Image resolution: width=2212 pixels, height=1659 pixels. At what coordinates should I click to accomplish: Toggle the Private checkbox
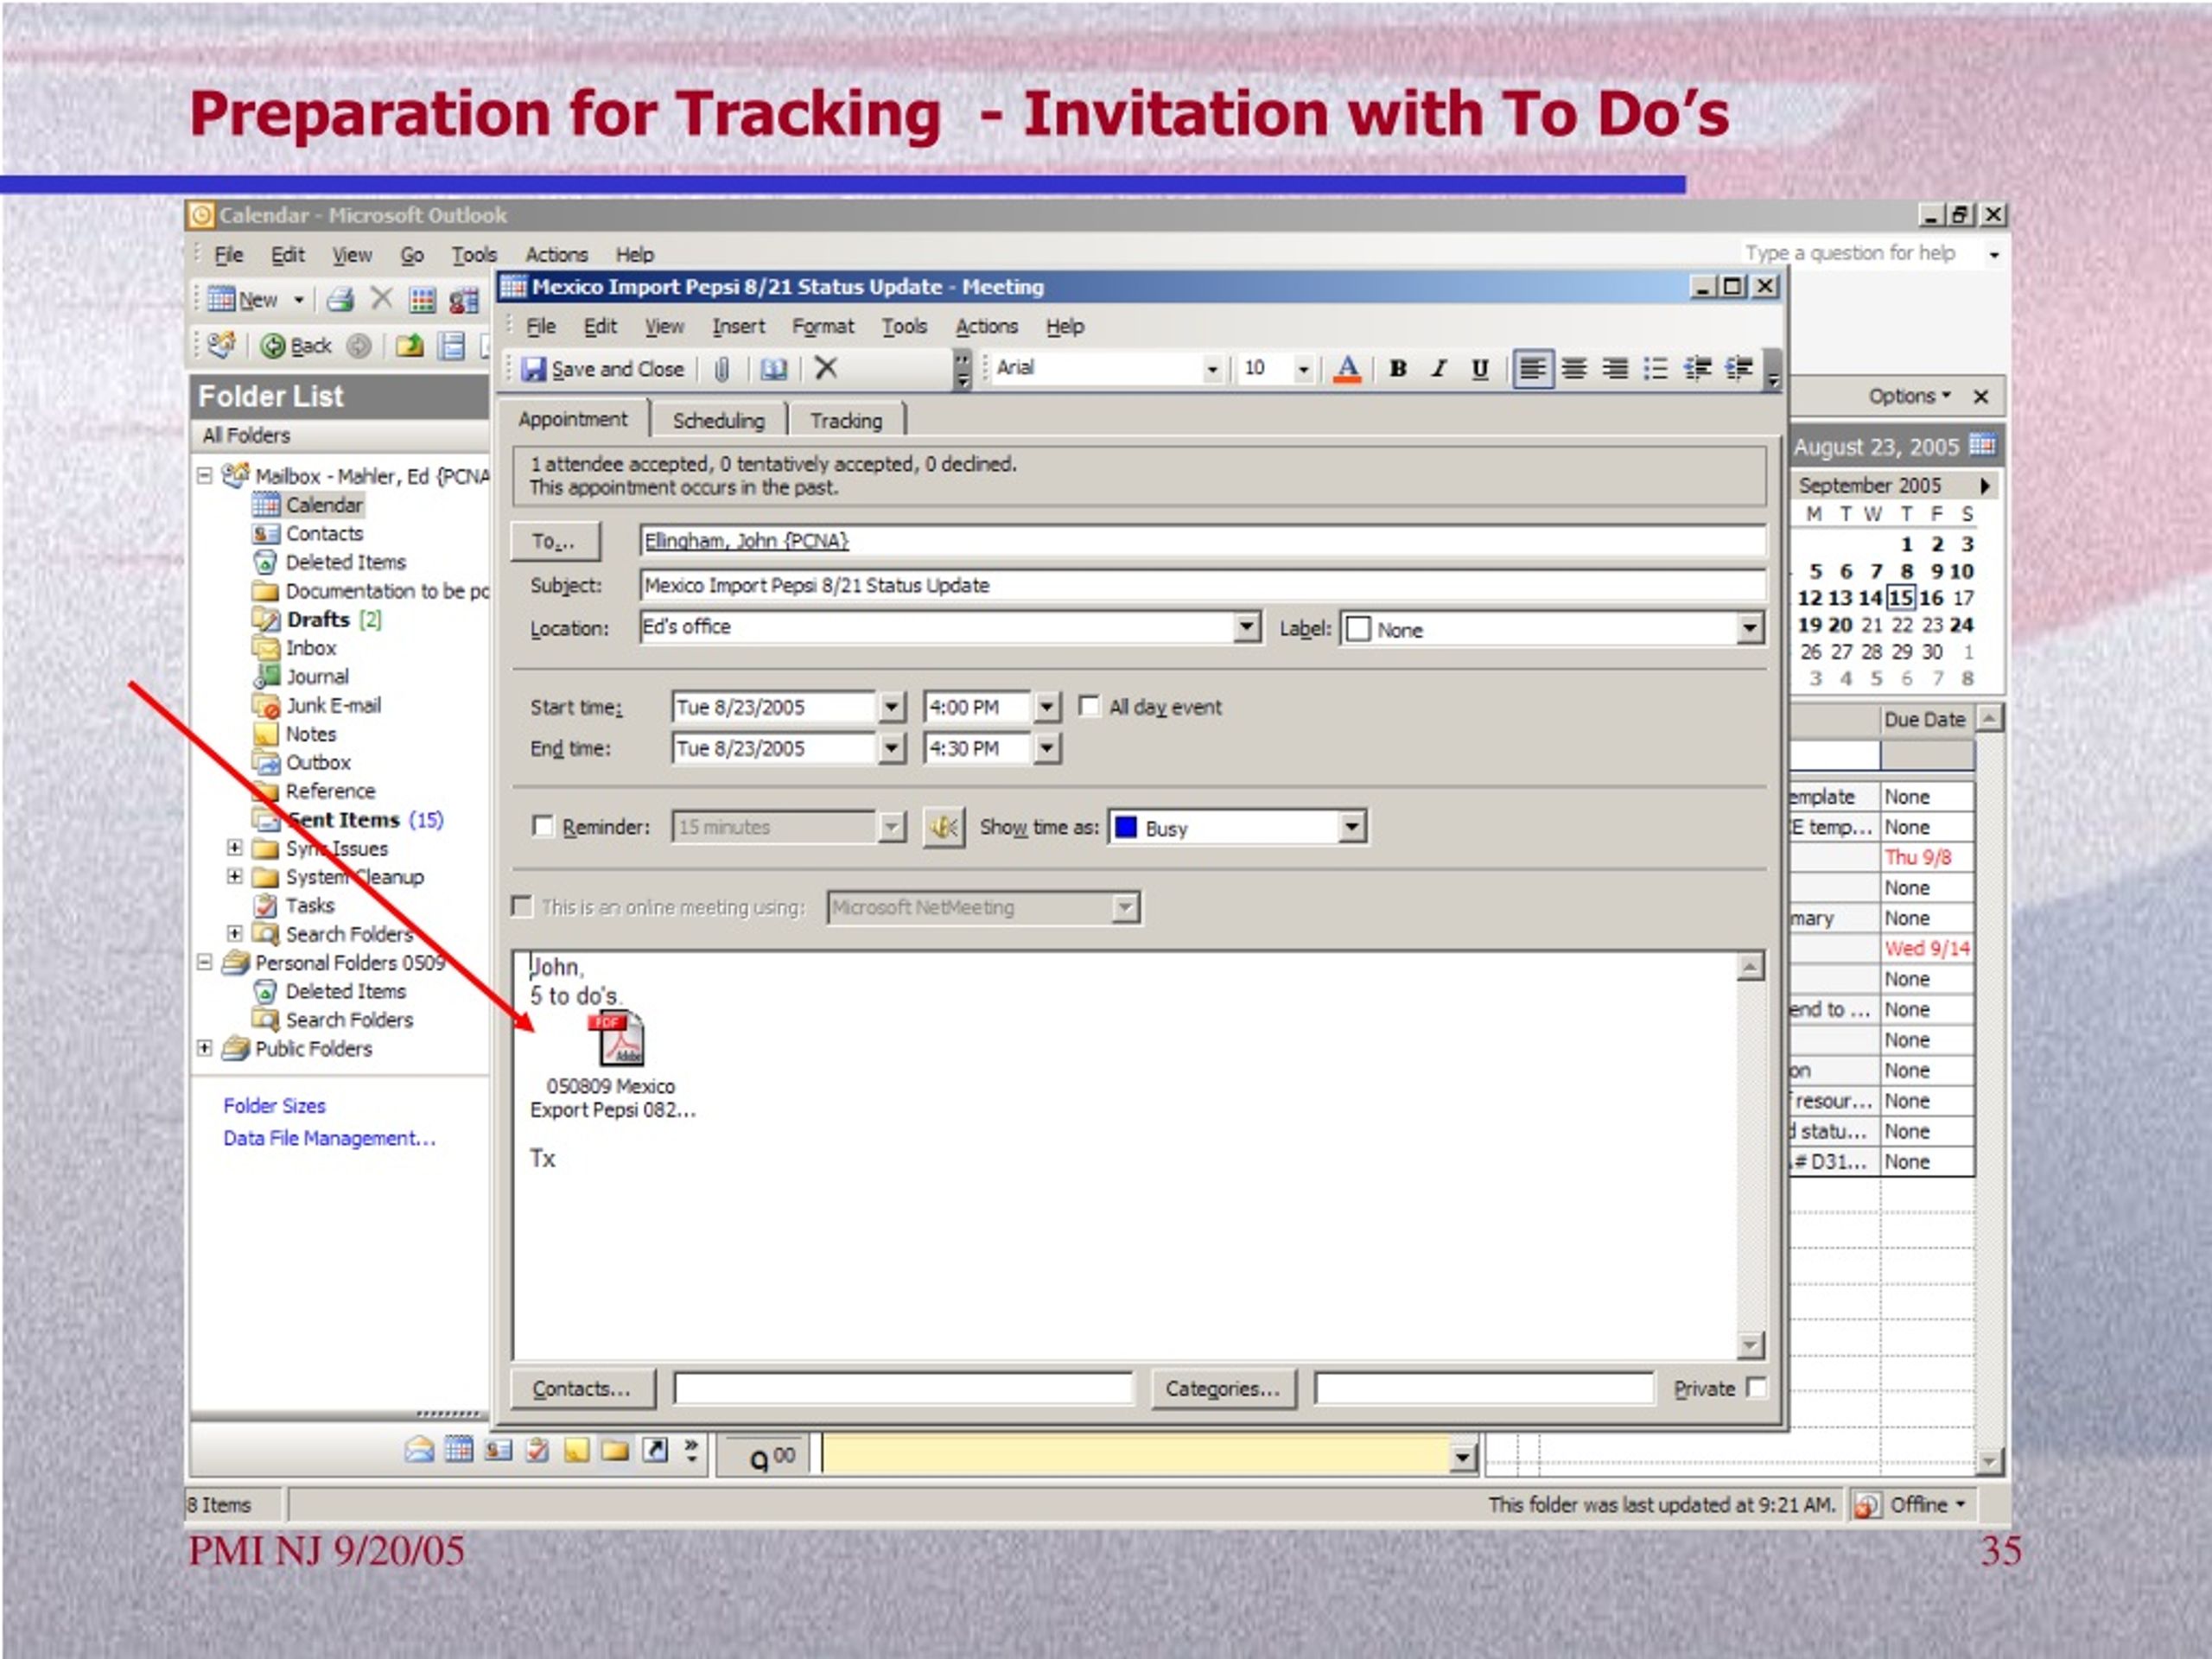click(1755, 1387)
